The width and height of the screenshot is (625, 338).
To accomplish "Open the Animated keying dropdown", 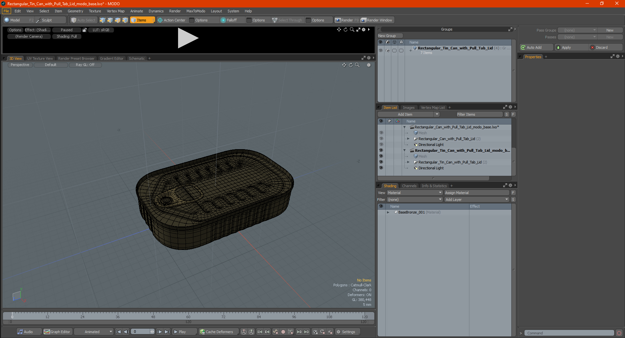I will pyautogui.click(x=93, y=332).
